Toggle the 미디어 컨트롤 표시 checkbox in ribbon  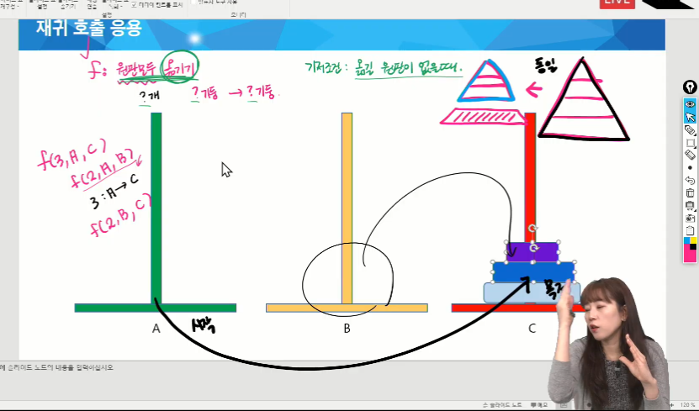point(134,5)
